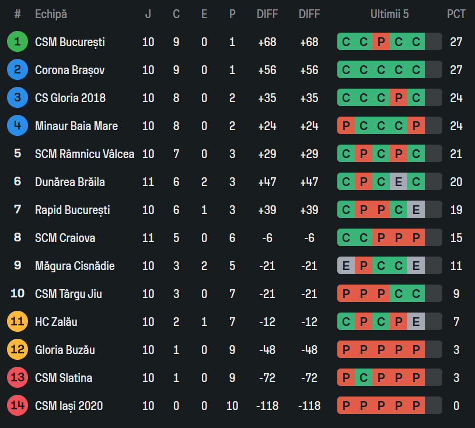Click CSM Slatina's green C form result
475x428 pixels.
click(x=364, y=378)
